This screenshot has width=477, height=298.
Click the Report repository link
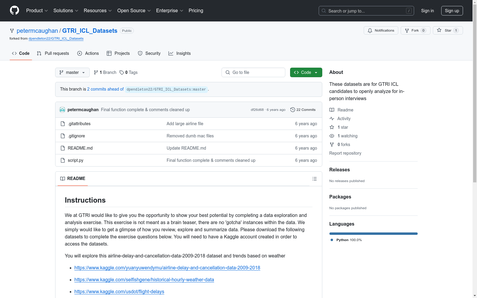coord(345,153)
